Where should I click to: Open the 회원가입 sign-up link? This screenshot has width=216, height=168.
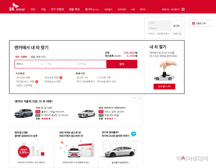[x=177, y=34]
